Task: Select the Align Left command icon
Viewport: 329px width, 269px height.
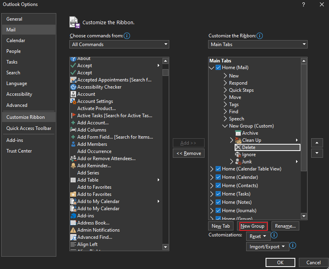Action: 73,244
